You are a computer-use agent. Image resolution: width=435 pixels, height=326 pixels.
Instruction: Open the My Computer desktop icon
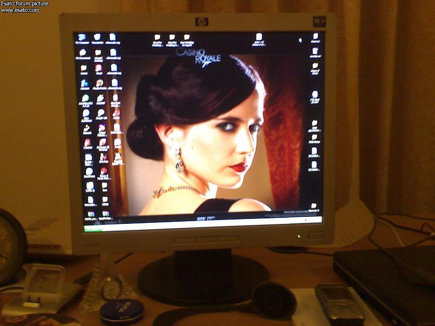(82, 39)
